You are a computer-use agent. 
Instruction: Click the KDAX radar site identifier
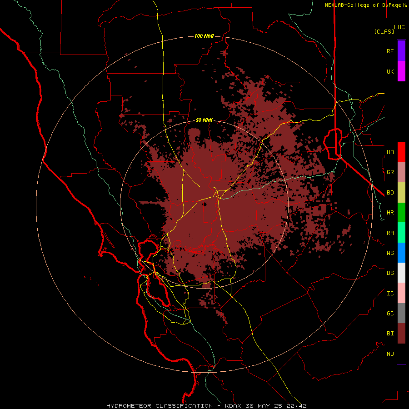pyautogui.click(x=233, y=406)
